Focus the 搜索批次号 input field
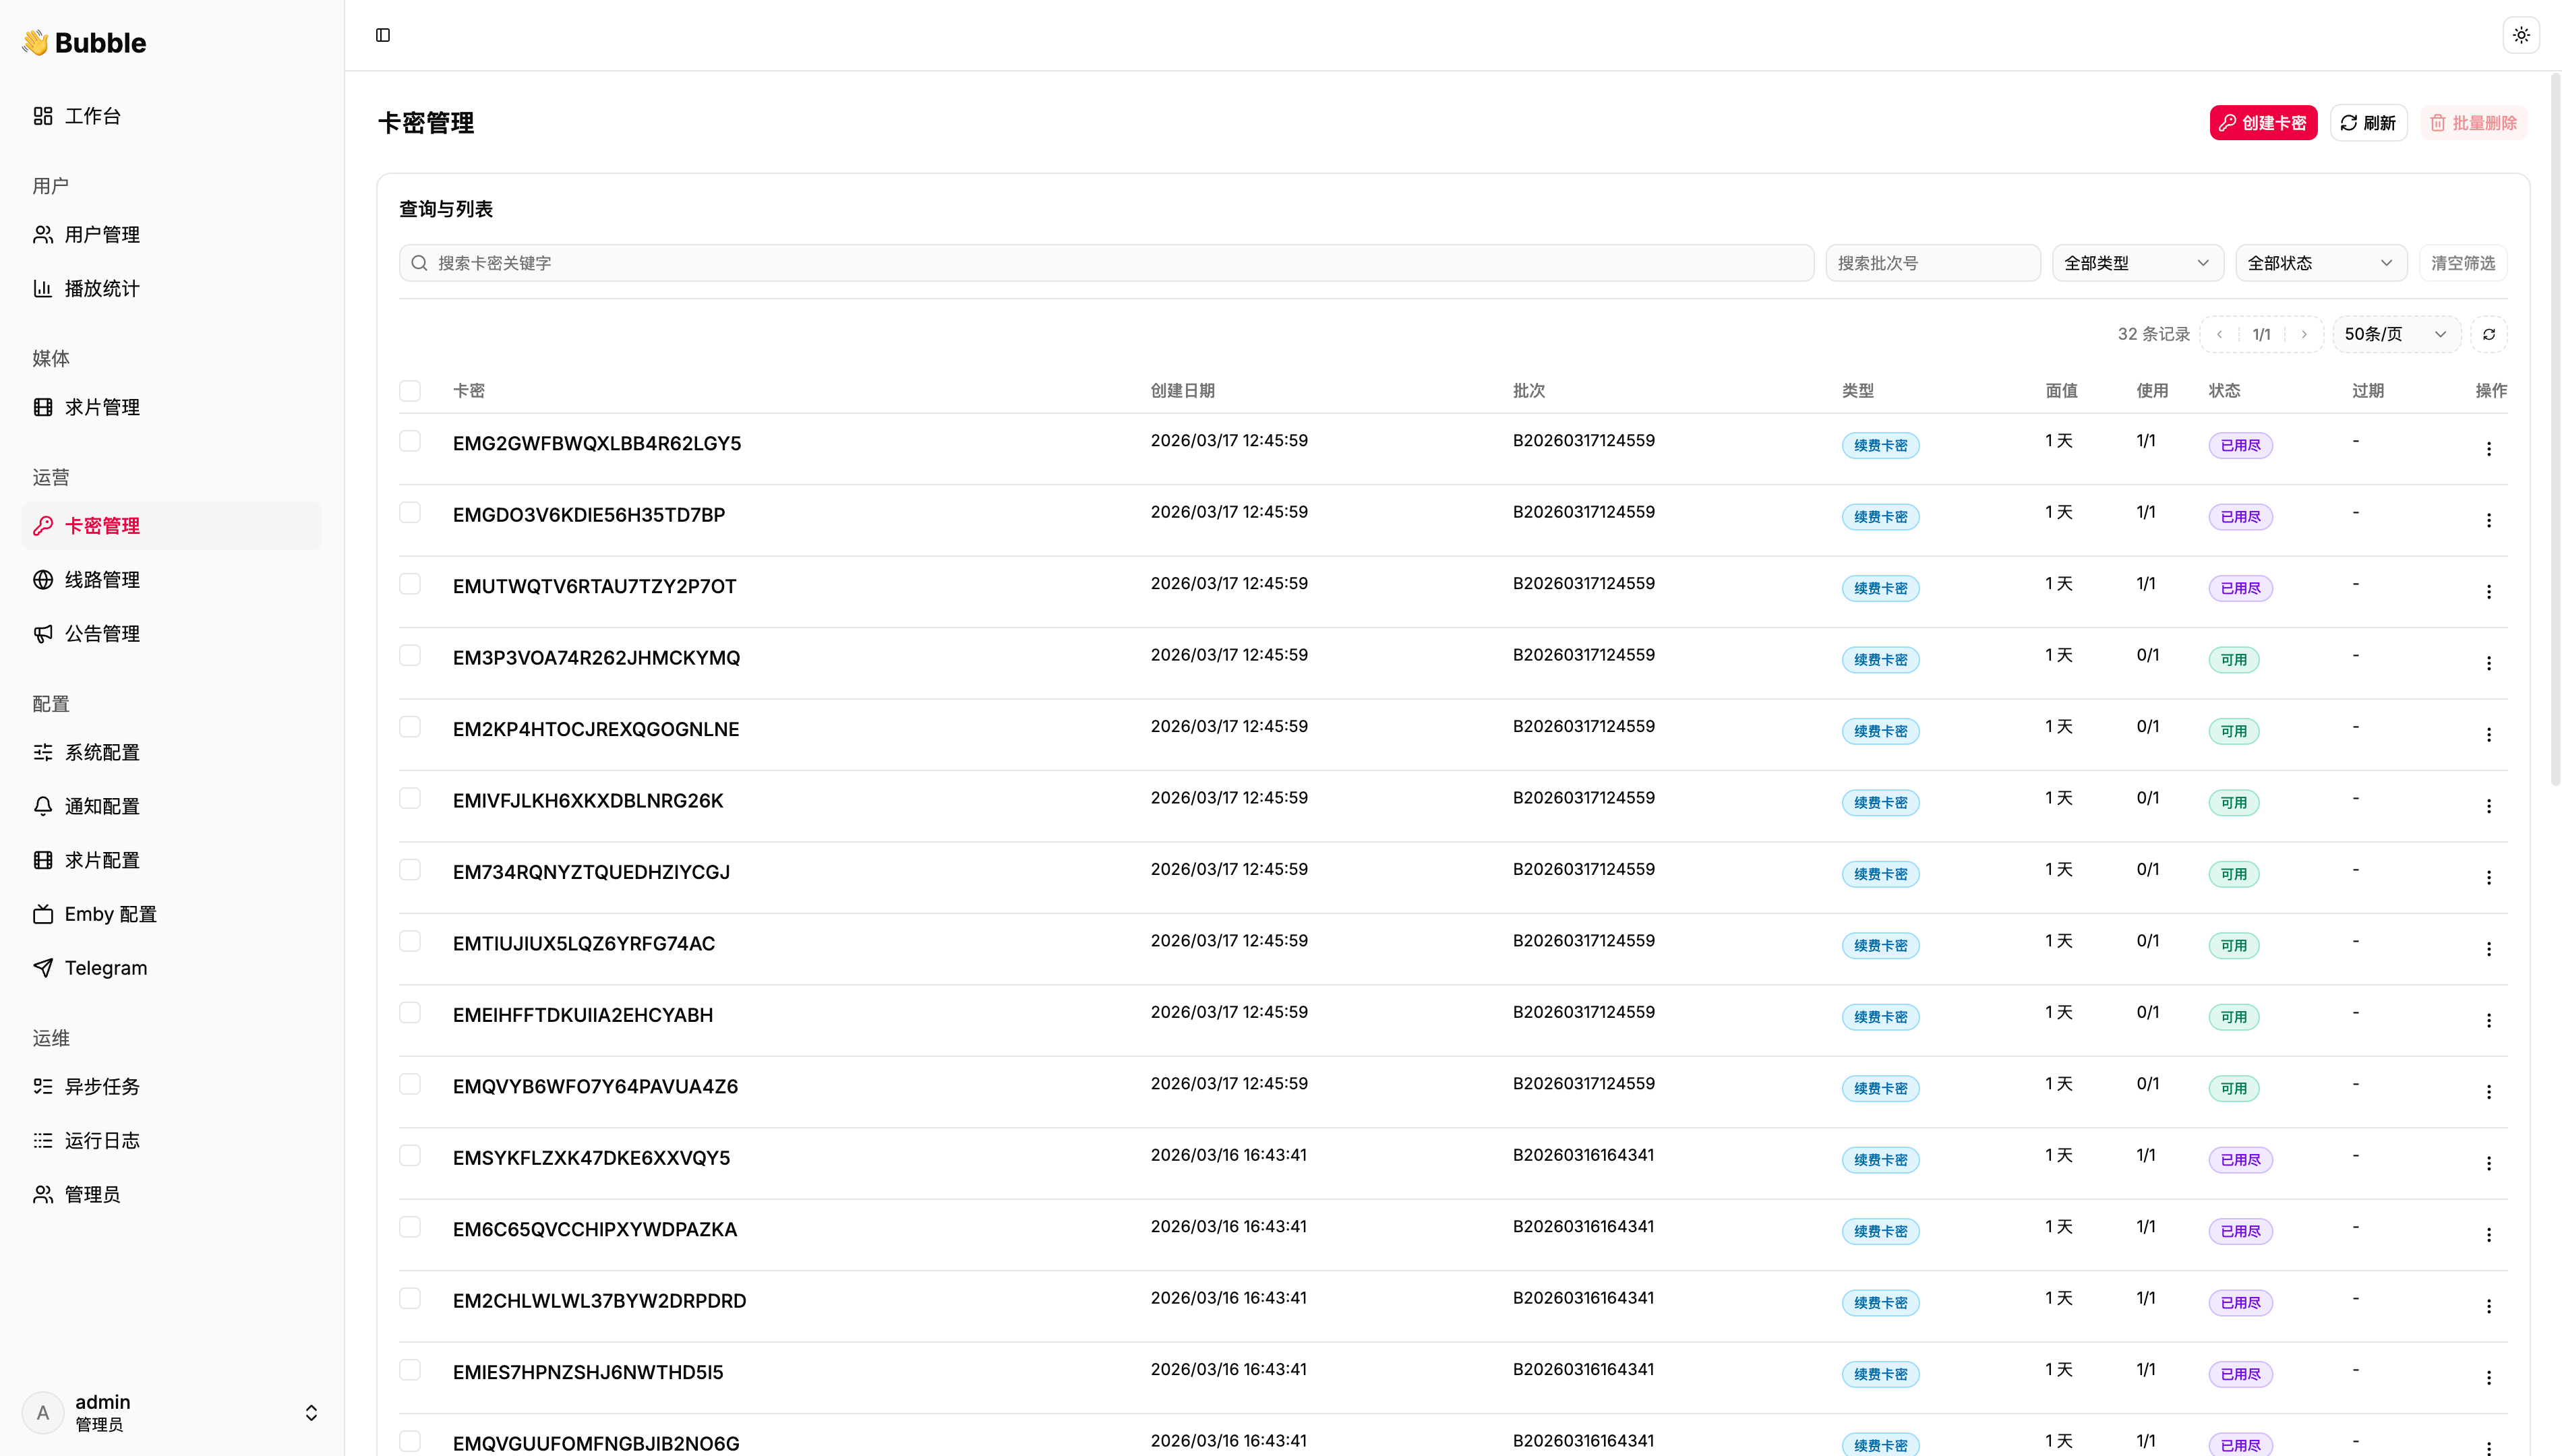Image resolution: width=2562 pixels, height=1456 pixels. pyautogui.click(x=1932, y=263)
